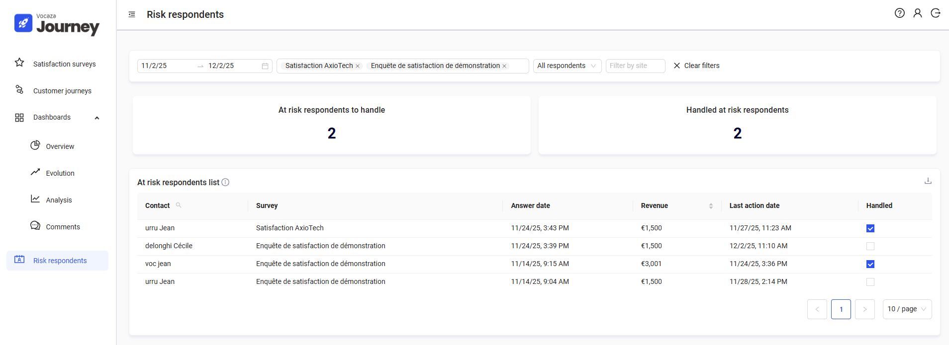Click the logout icon in the header
The height and width of the screenshot is (345, 949).
[x=935, y=13]
